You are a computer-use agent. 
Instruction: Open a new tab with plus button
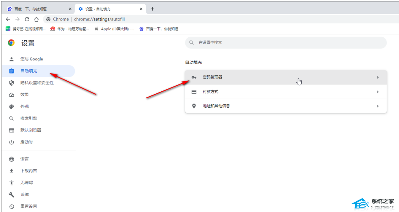(152, 9)
